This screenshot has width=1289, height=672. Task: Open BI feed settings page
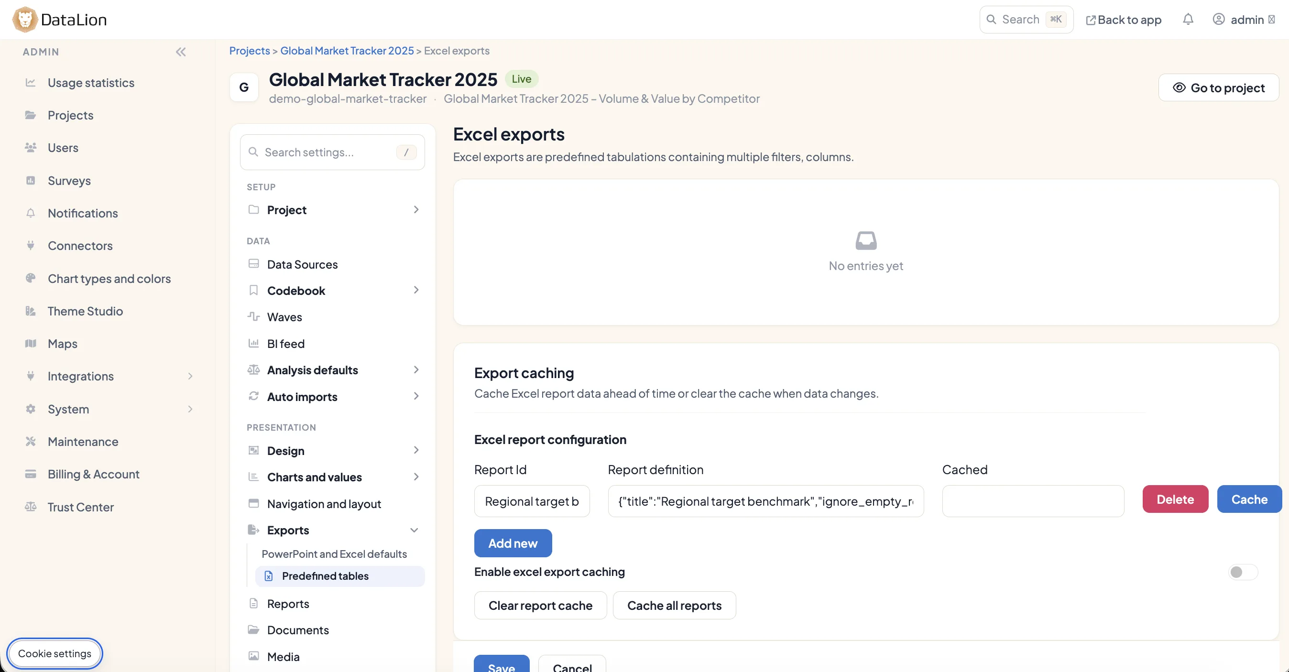[x=286, y=343]
